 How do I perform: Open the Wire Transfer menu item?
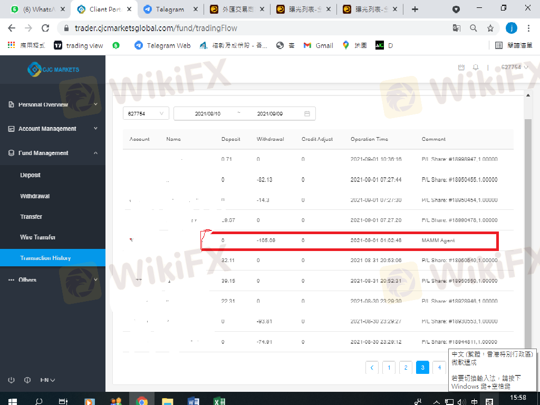pos(38,237)
